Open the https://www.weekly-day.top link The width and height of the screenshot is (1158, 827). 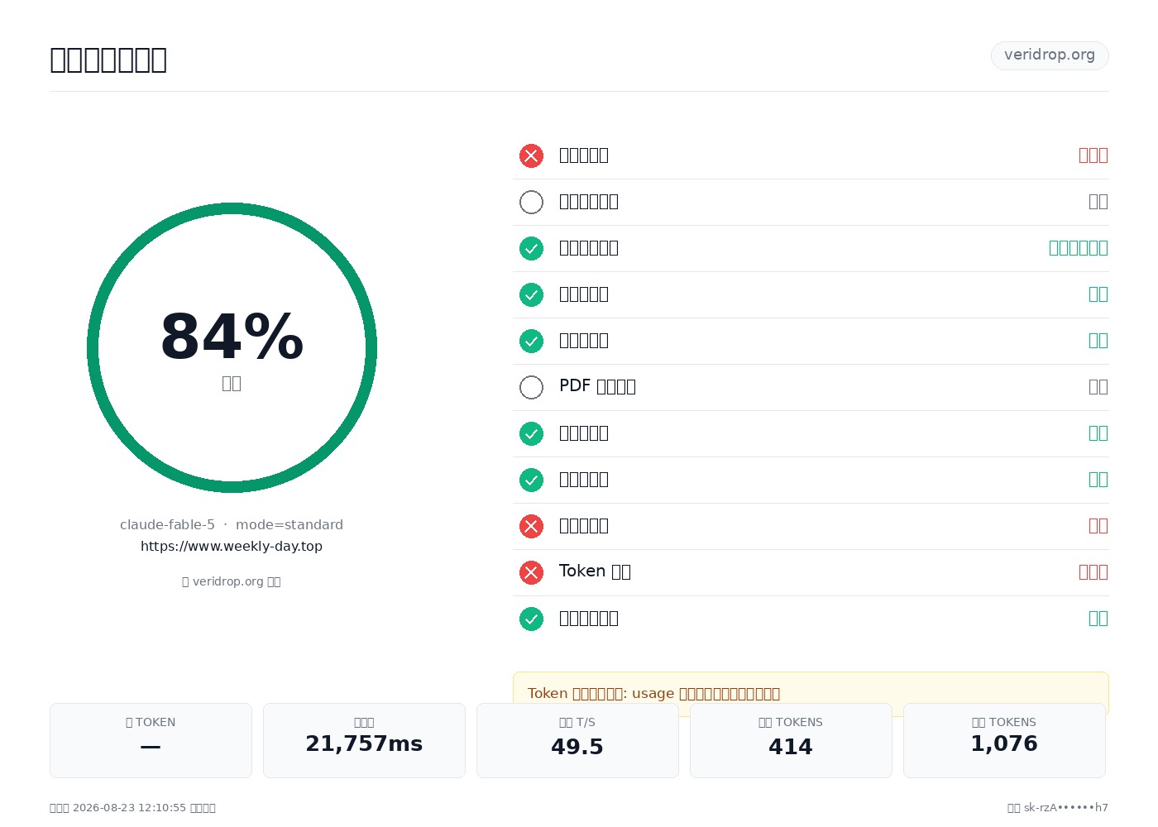pos(232,546)
